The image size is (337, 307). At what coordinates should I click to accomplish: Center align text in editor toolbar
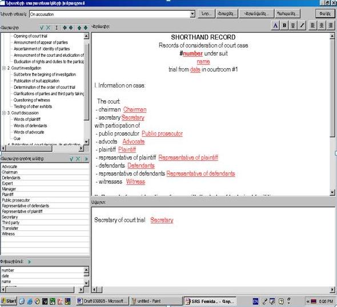tap(322, 25)
